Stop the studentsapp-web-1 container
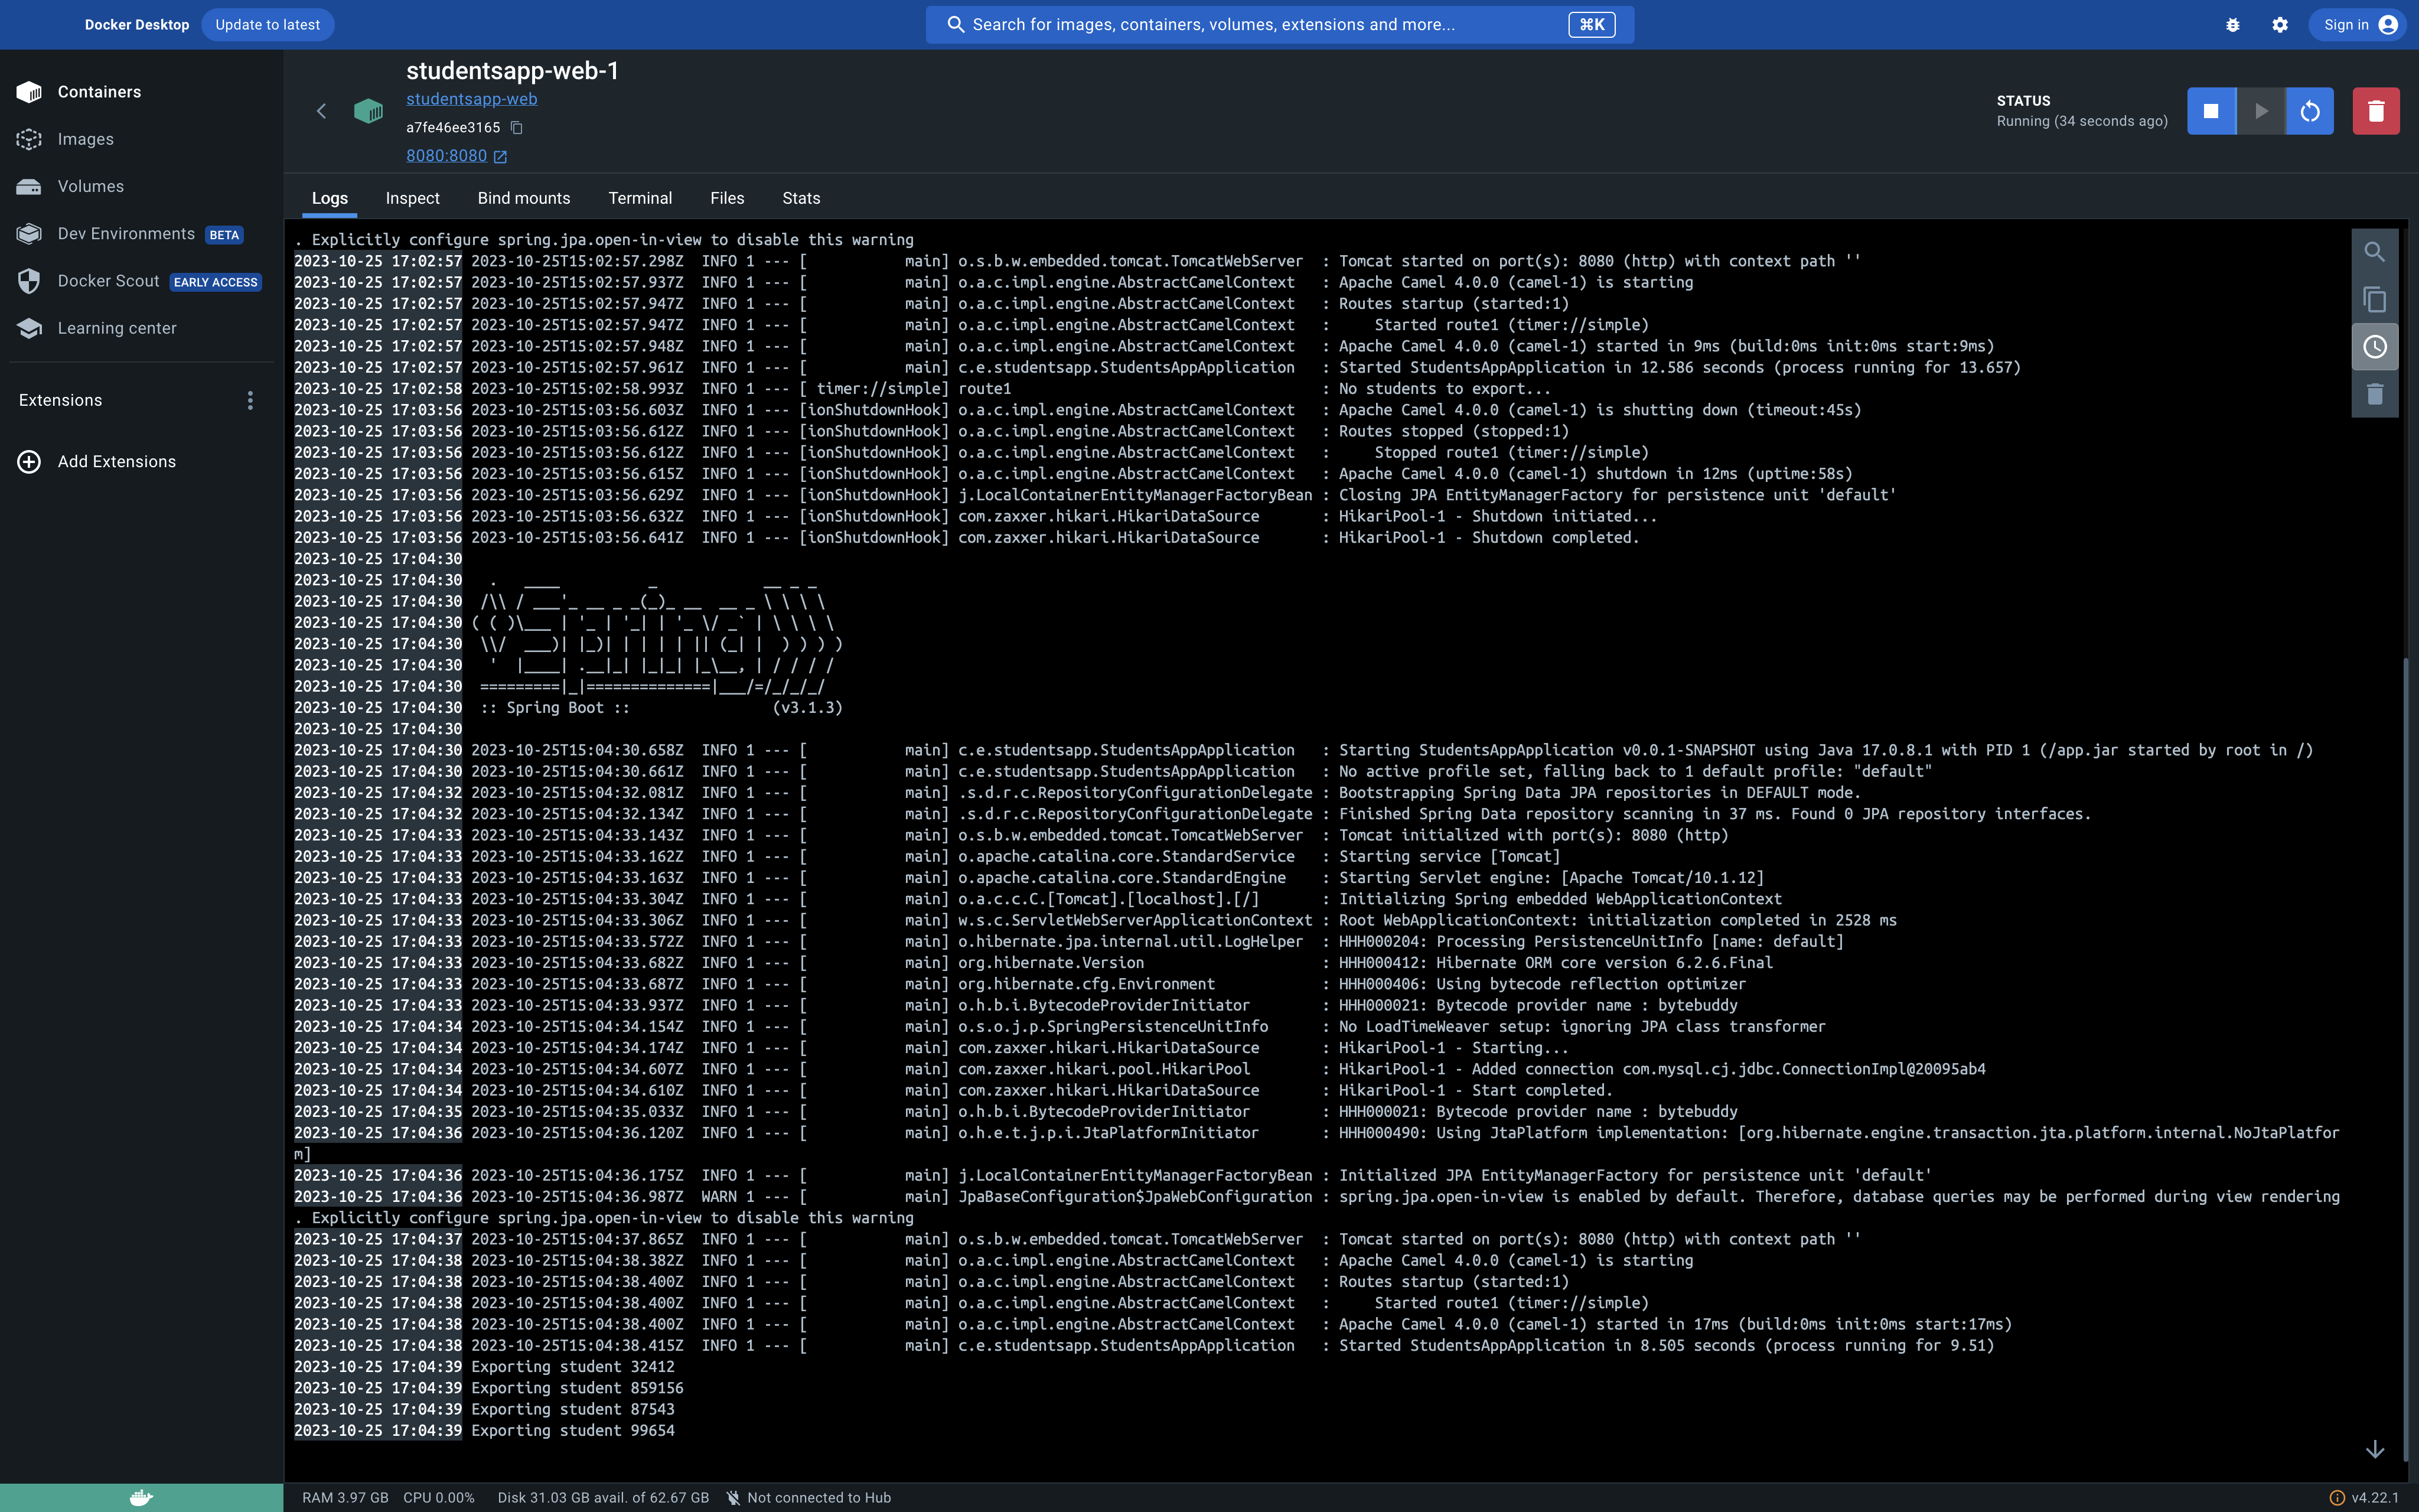Image resolution: width=2419 pixels, height=1512 pixels. tap(2211, 111)
